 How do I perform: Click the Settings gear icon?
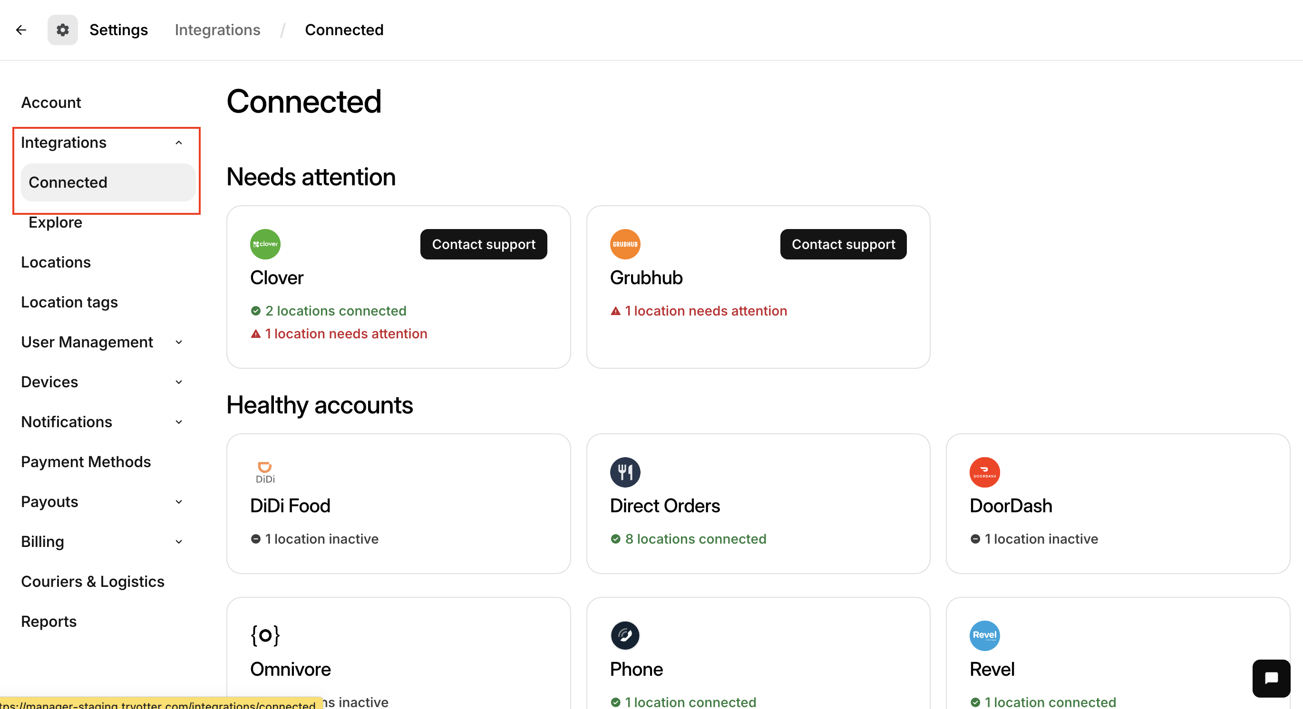63,30
